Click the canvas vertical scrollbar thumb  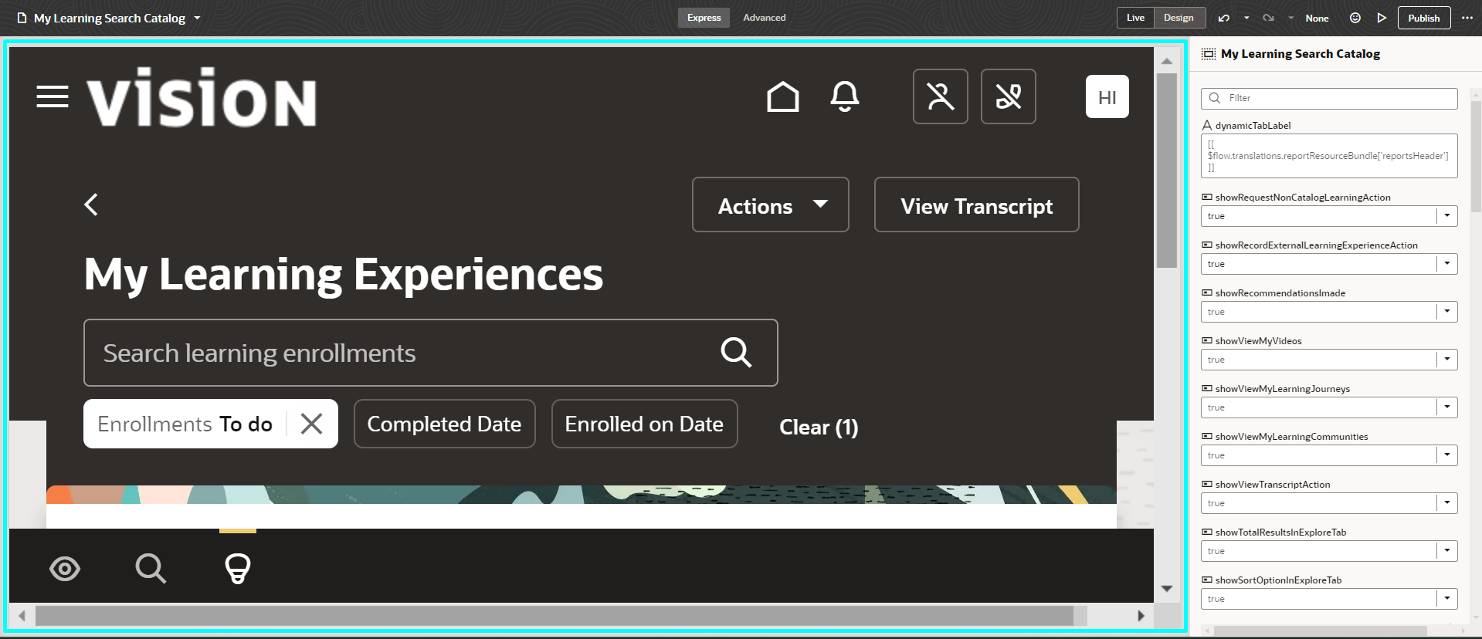point(1166,170)
